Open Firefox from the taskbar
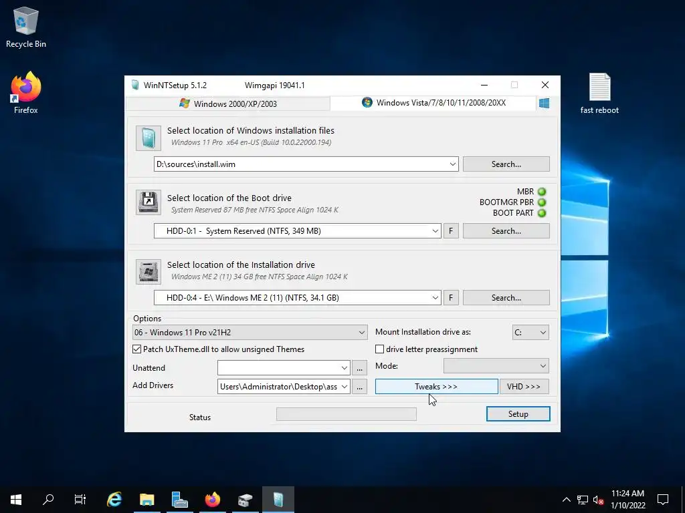Viewport: 685px width, 513px height. (212, 500)
